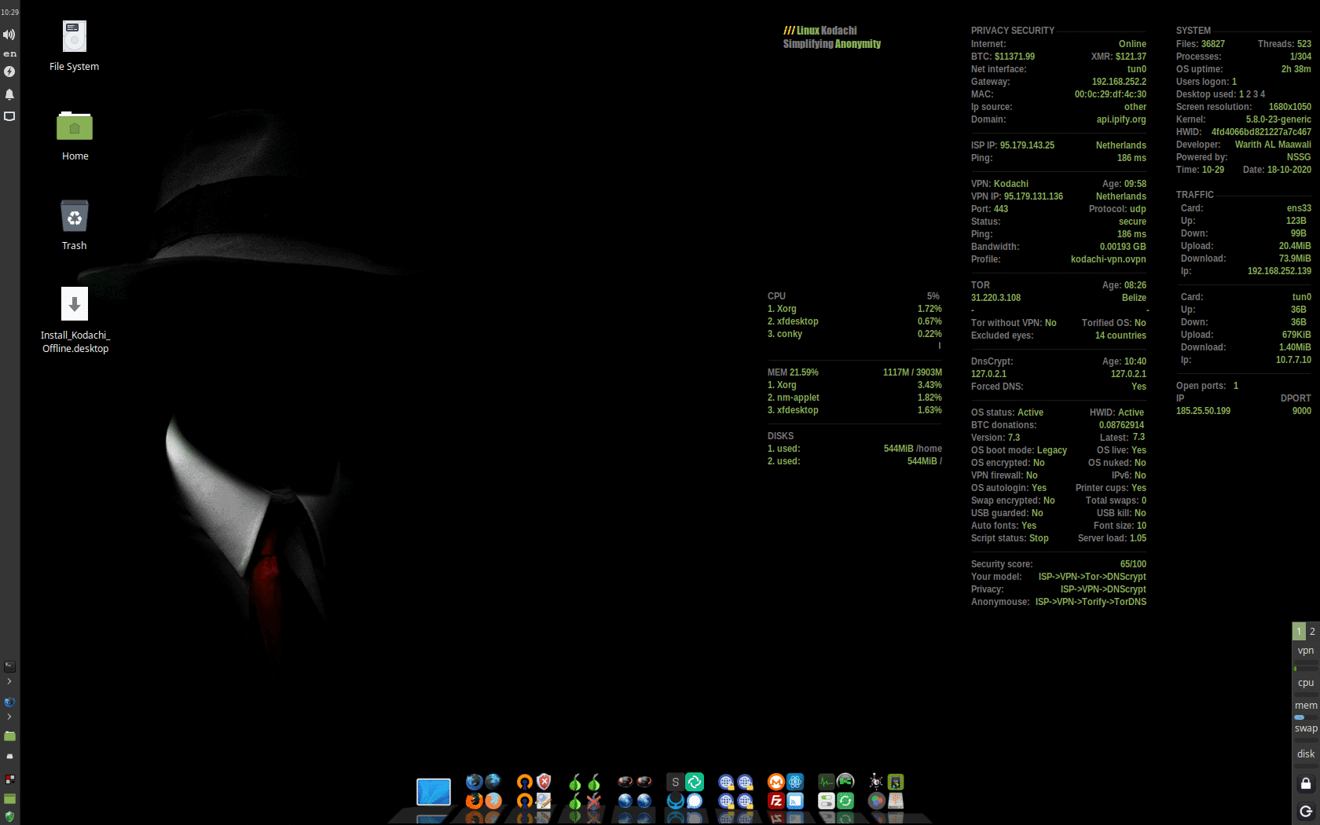This screenshot has height=825, width=1320.
Task: Switch to workspace 2
Action: click(x=1312, y=631)
